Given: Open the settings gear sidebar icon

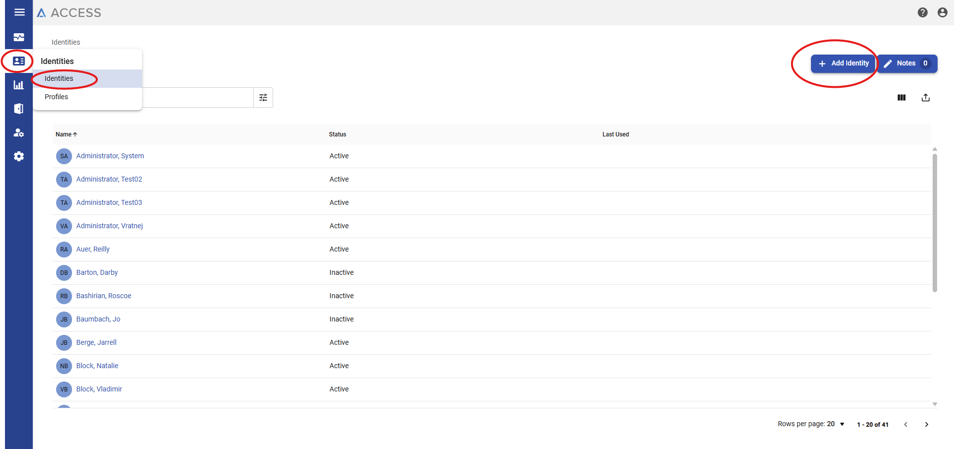Looking at the screenshot, I should [x=19, y=156].
